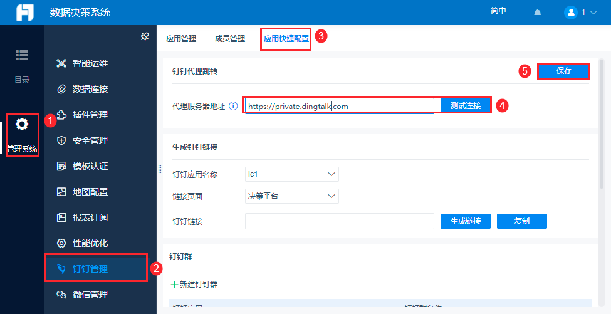Viewport: 611px width, 314px height.
Task: Expand the user account dropdown chevron
Action: tap(593, 13)
